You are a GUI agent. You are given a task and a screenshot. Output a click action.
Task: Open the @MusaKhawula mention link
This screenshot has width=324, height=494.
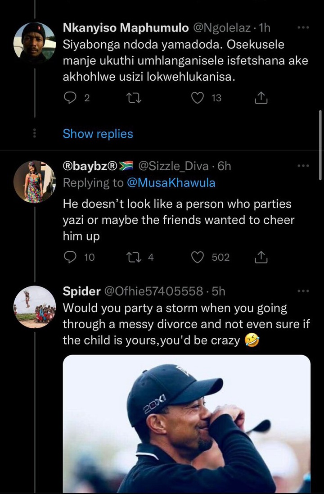pyautogui.click(x=171, y=183)
